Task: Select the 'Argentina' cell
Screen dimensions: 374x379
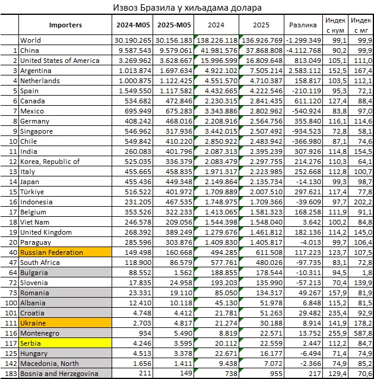Action: [x=65, y=71]
